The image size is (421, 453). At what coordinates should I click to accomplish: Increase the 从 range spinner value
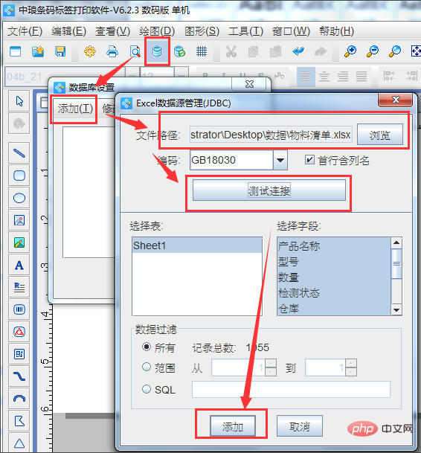(271, 363)
